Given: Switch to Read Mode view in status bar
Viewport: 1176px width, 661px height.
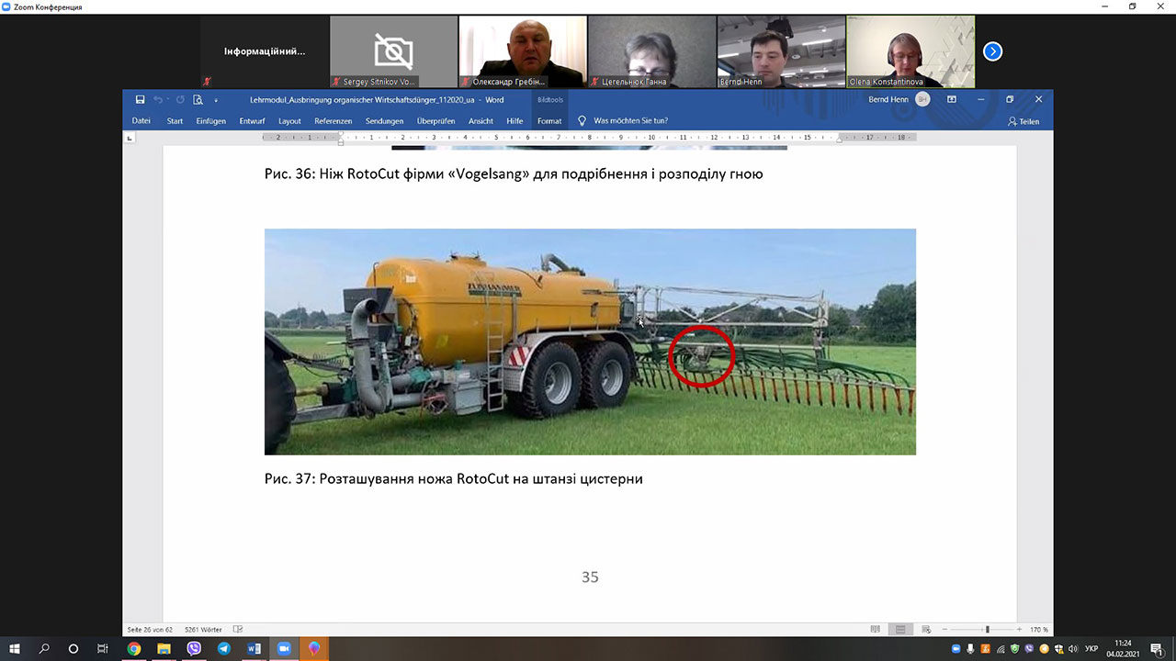Looking at the screenshot, I should pyautogui.click(x=876, y=630).
